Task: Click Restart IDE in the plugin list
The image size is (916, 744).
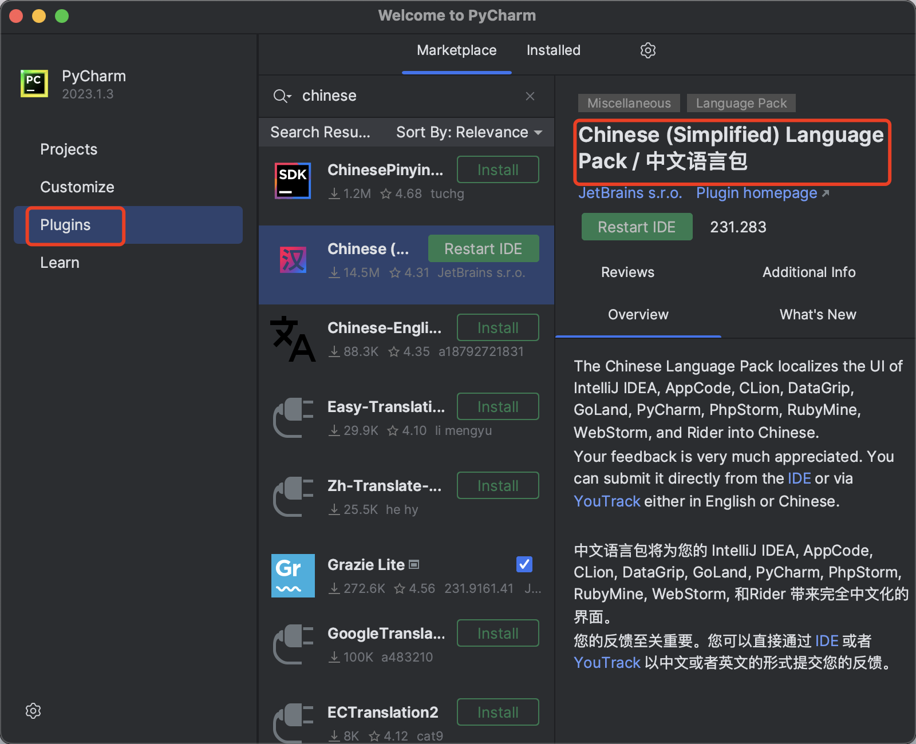Action: [x=483, y=248]
